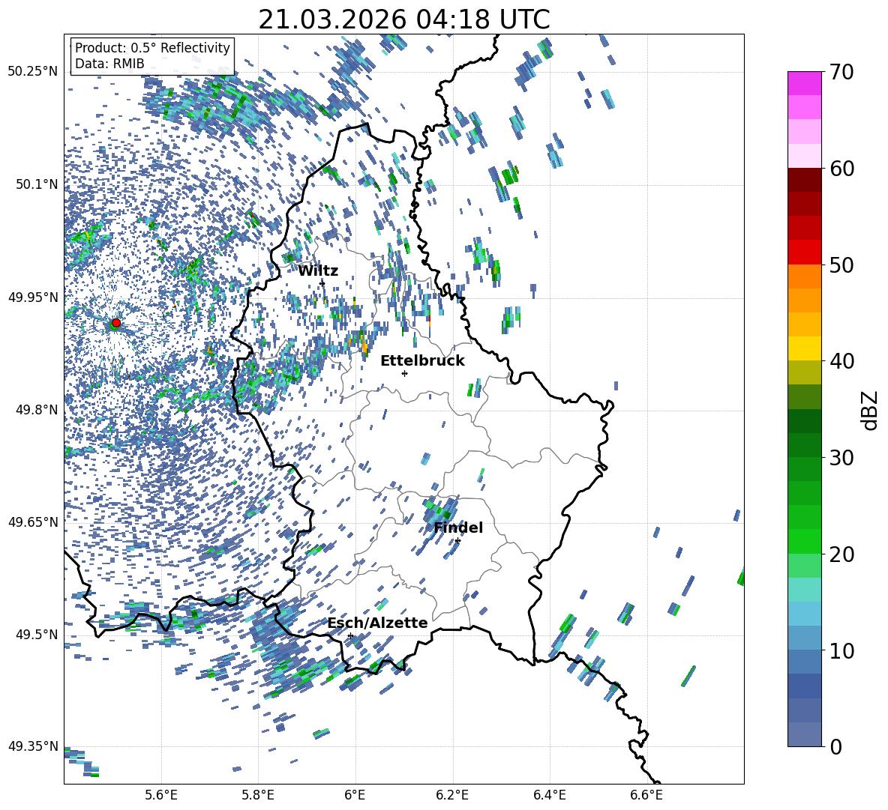Click the cross marker below Esch/Alzette
This screenshot has width=888, height=810.
tap(350, 635)
